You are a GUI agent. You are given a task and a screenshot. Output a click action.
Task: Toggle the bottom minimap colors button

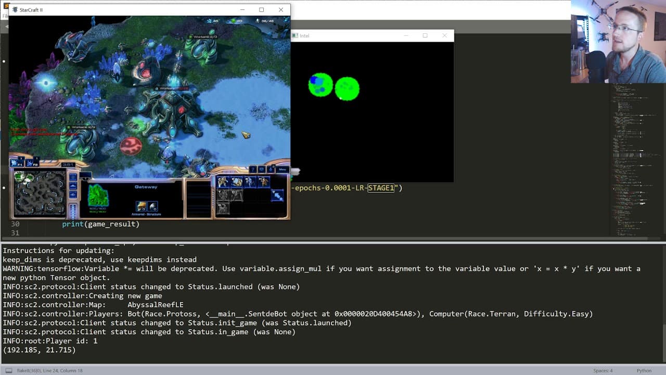(73, 195)
